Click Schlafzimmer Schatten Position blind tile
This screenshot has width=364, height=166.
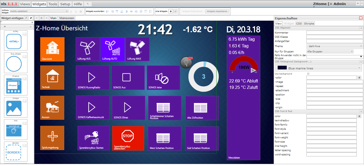[165, 108]
